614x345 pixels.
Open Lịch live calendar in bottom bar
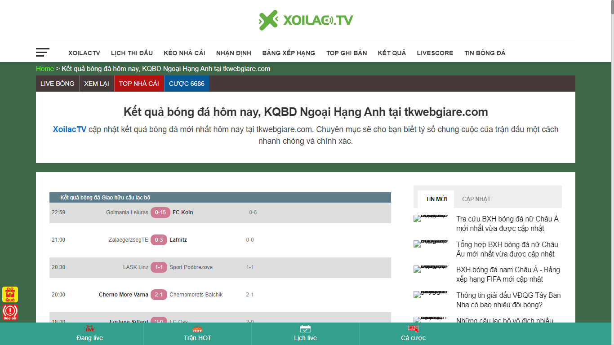click(x=305, y=334)
